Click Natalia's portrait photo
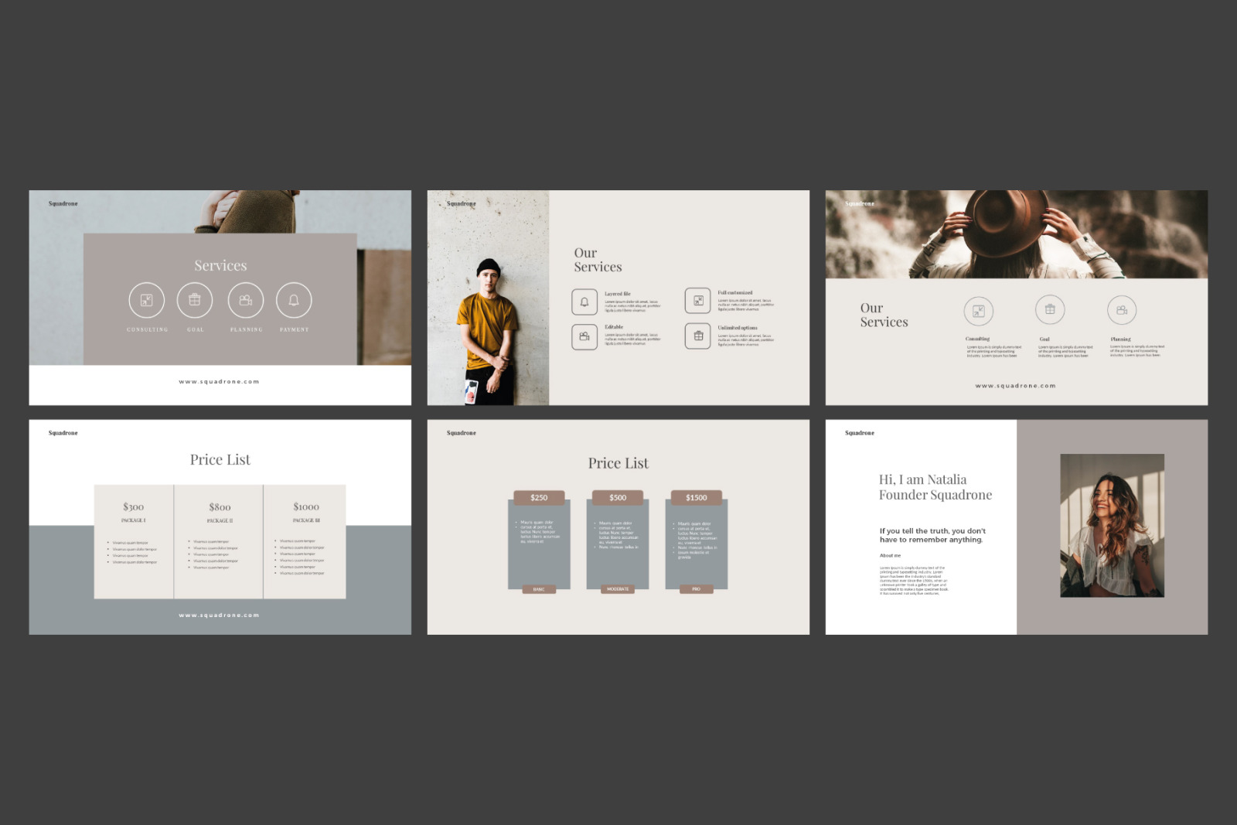This screenshot has width=1237, height=825. point(1112,525)
